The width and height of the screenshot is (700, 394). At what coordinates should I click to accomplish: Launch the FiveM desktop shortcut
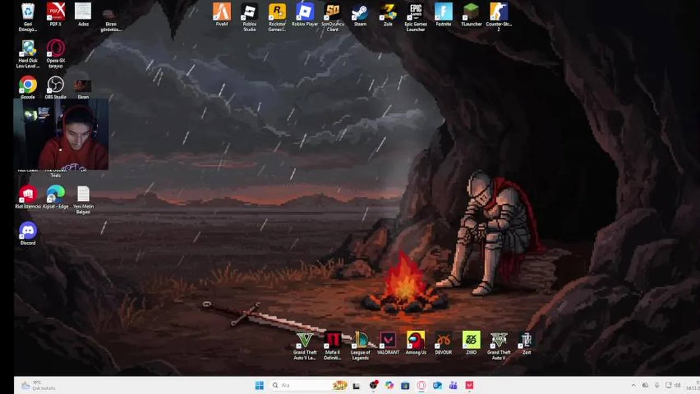tap(222, 15)
